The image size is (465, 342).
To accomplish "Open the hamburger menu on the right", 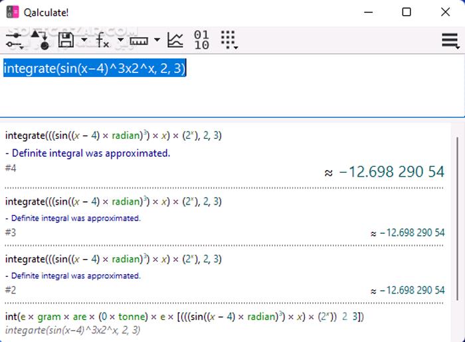I will point(450,41).
